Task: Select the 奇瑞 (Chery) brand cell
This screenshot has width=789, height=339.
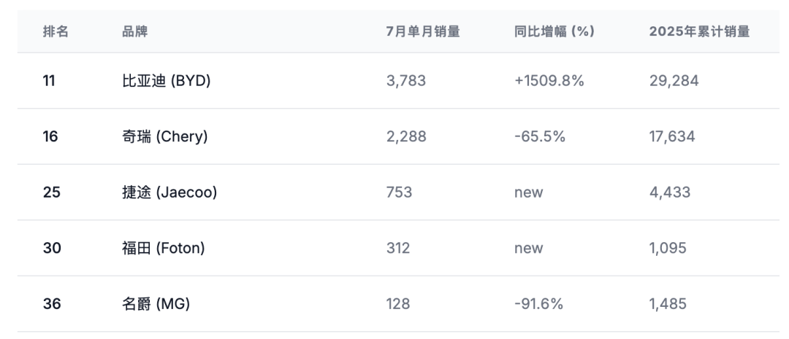Action: point(165,136)
